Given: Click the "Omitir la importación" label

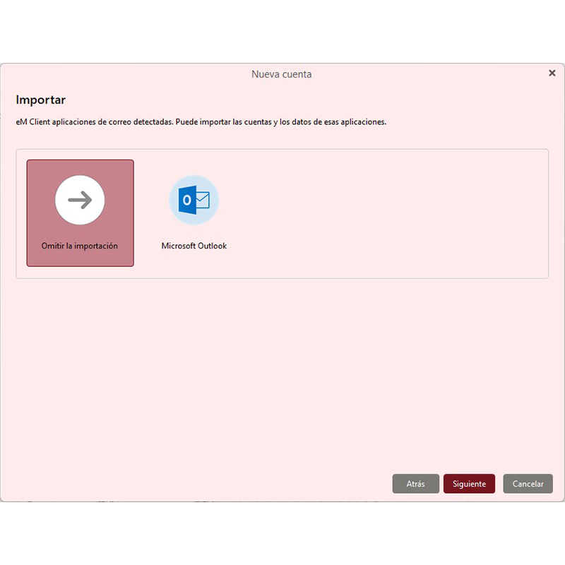Looking at the screenshot, I should point(80,246).
